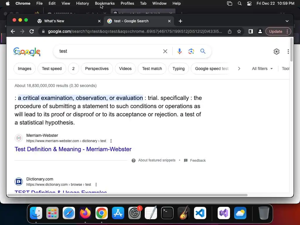The image size is (300, 225).
Task: Bookmark this page with star icon
Action: (239, 31)
